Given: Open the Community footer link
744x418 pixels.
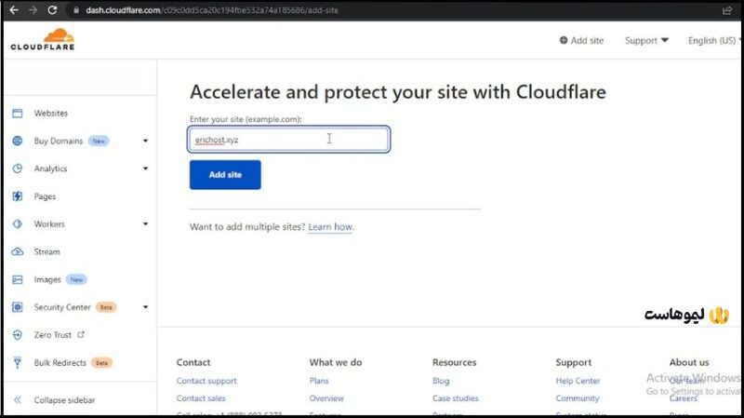Looking at the screenshot, I should [578, 398].
